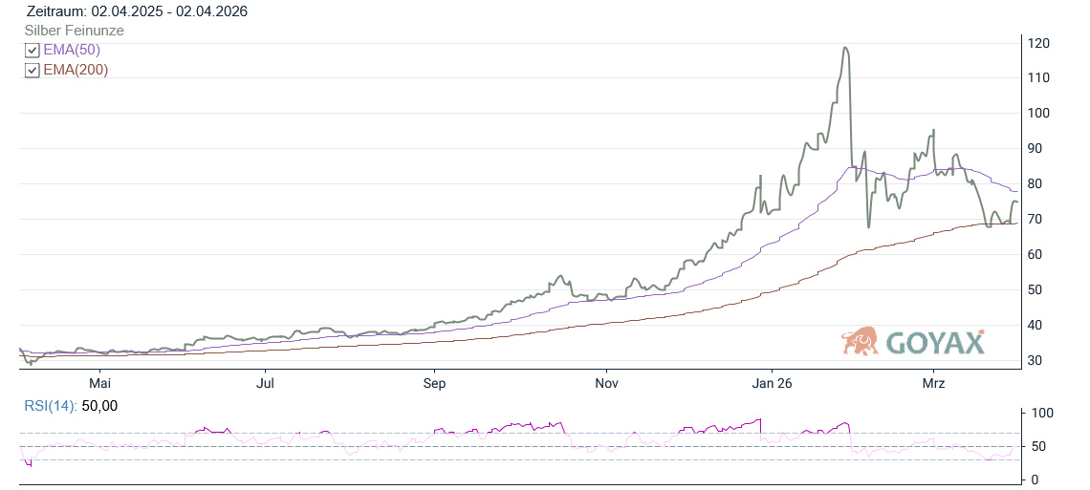
Task: Select the Nov marker on time axis
Action: tap(606, 384)
